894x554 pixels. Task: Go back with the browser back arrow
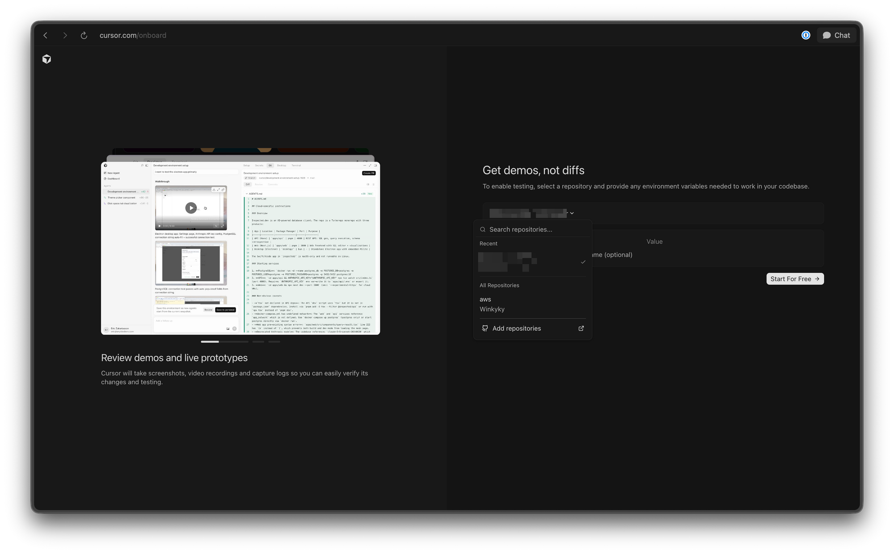(46, 35)
